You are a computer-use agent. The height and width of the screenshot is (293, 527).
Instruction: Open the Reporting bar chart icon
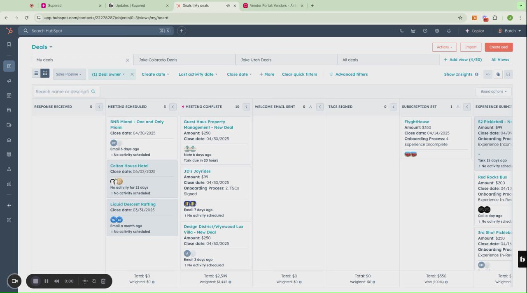[x=9, y=184]
